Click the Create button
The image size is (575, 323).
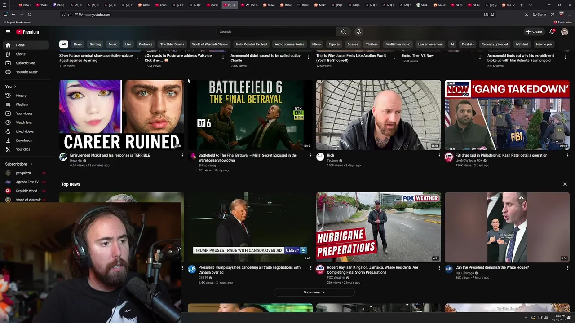[534, 32]
